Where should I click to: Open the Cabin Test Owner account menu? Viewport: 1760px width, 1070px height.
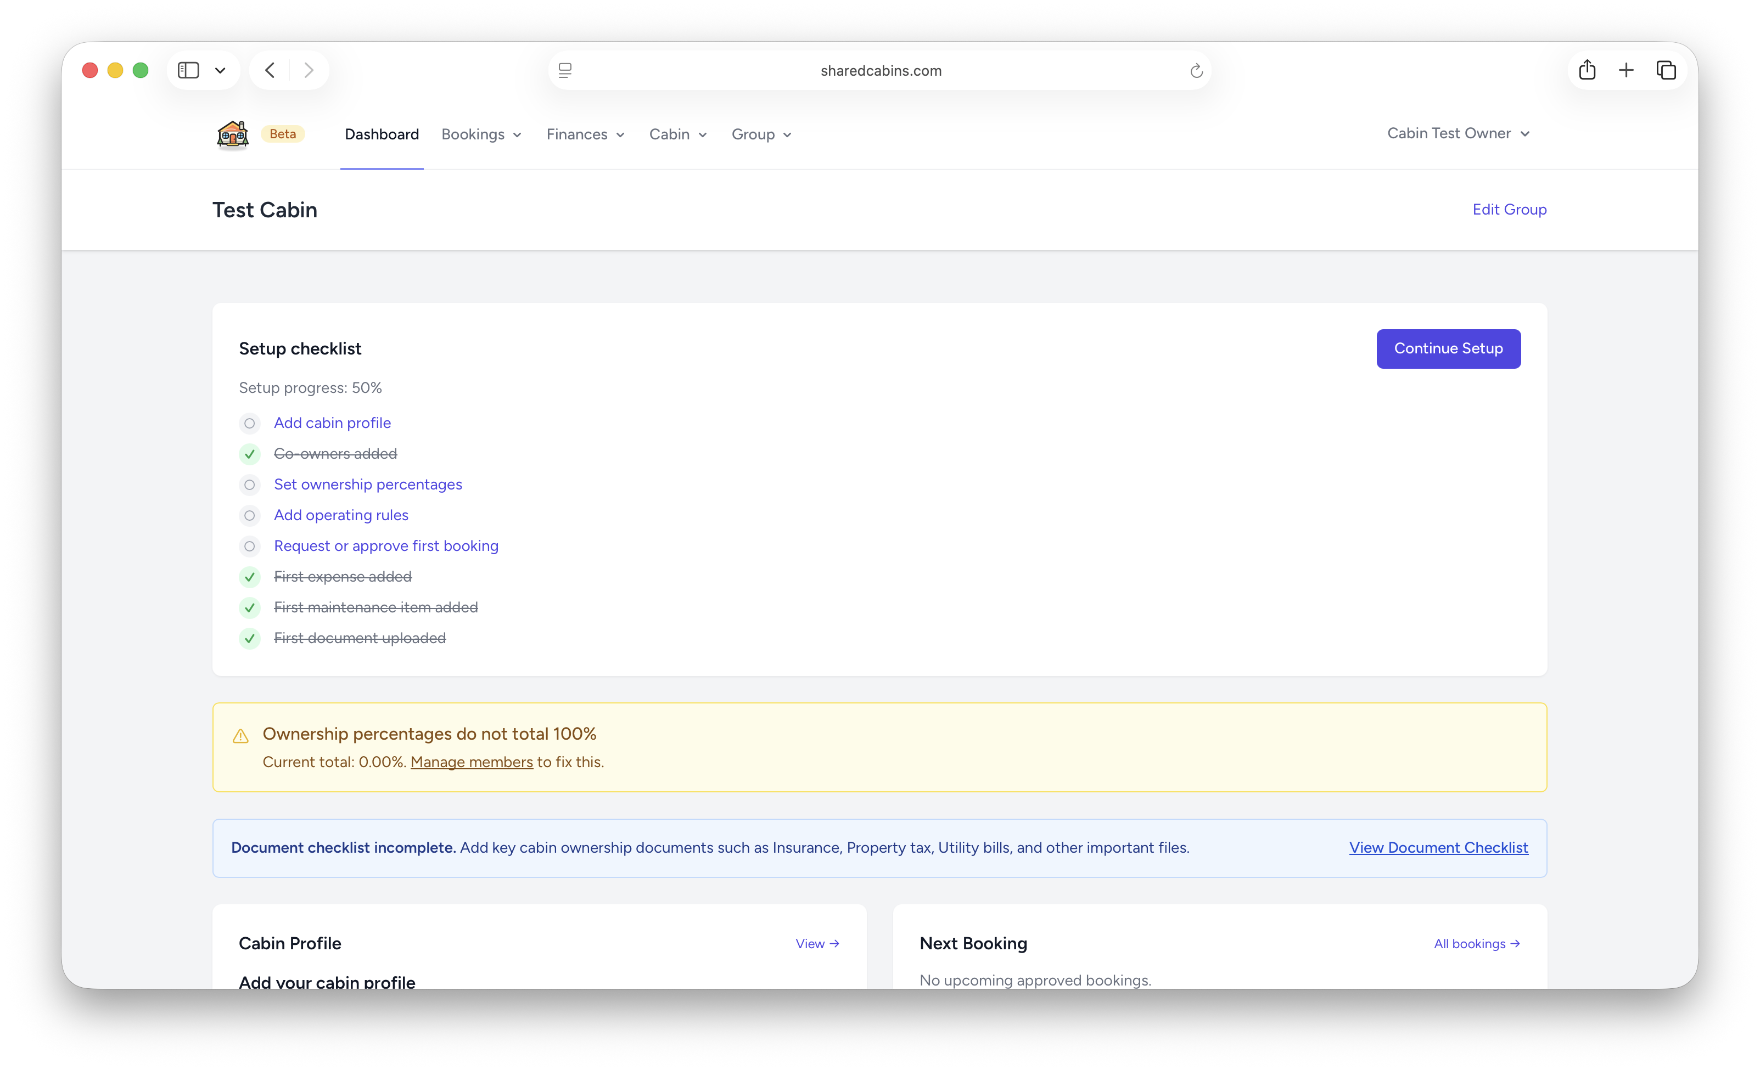point(1458,133)
